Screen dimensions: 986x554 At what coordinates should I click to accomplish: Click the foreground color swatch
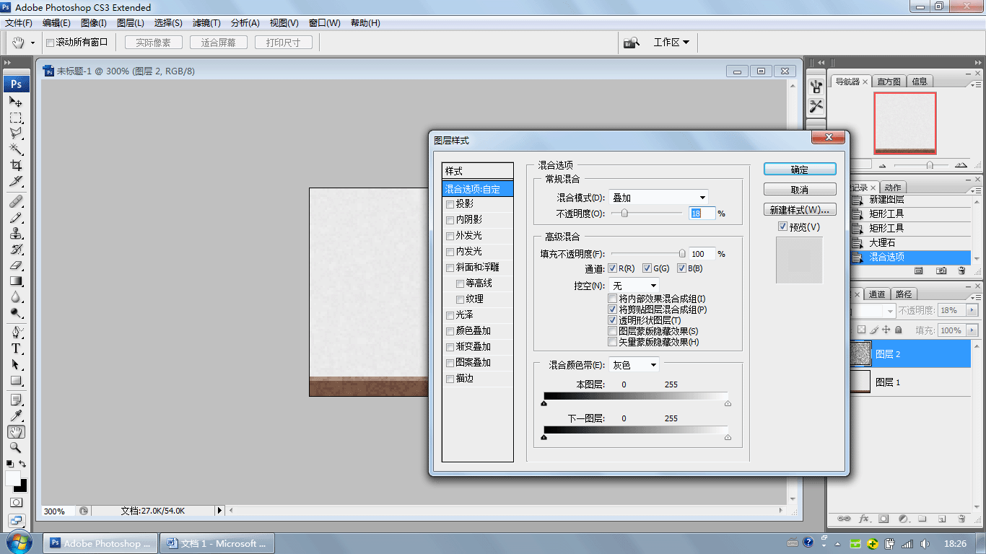coord(12,478)
